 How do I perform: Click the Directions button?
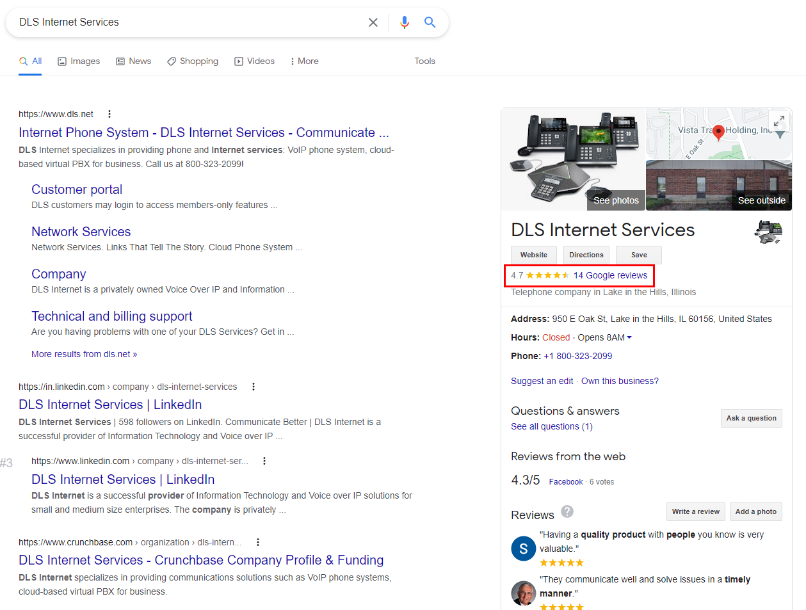[x=586, y=255]
